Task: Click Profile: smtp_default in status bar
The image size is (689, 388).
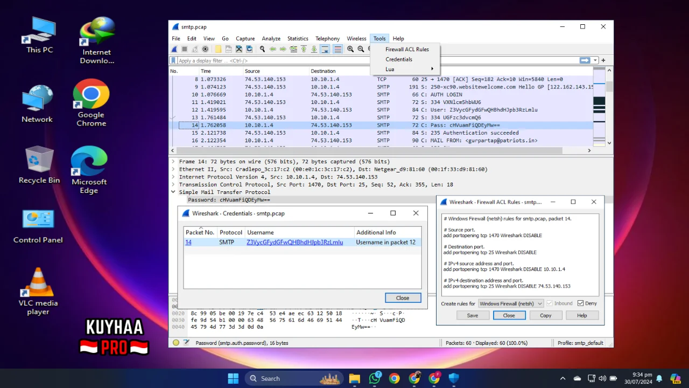Action: pyautogui.click(x=580, y=343)
